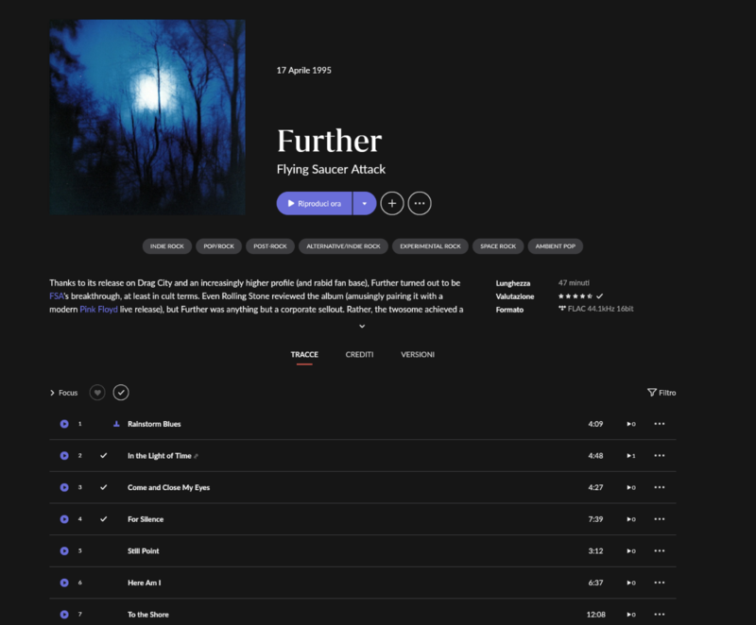The image size is (756, 625).
Task: Open the three-dot menu for For Silence
Action: click(659, 519)
